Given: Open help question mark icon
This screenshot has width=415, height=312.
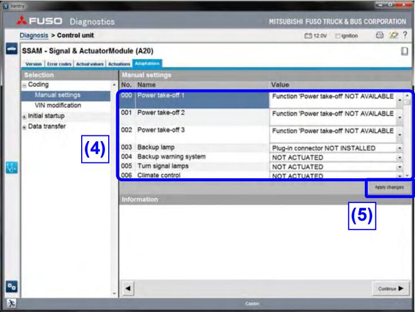Looking at the screenshot, I should pyautogui.click(x=405, y=35).
